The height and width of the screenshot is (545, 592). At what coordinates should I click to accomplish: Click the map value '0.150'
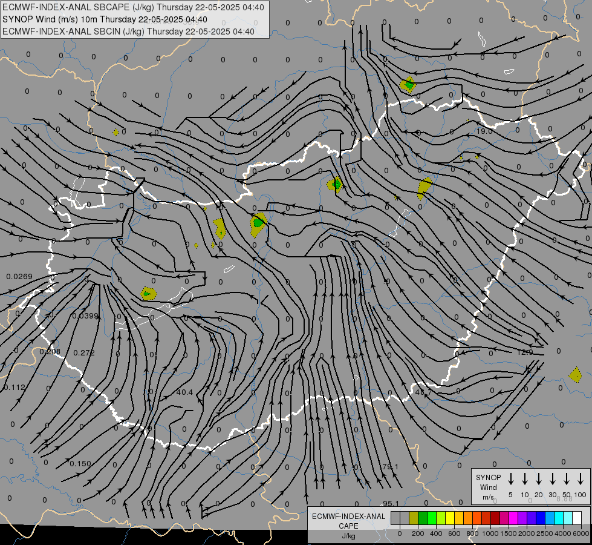click(80, 463)
